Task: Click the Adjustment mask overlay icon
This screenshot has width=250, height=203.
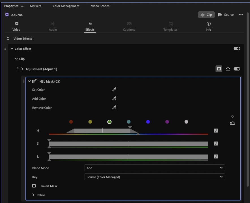Action: 219,69
